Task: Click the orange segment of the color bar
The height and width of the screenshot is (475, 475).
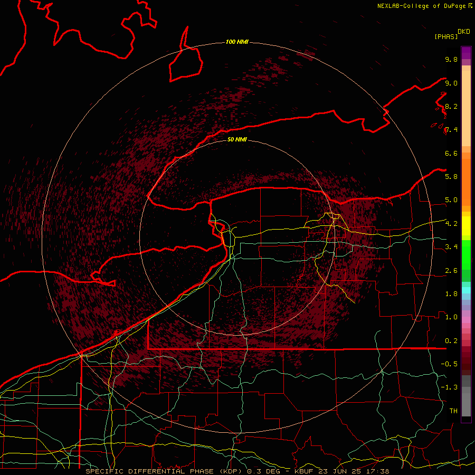Action: click(466, 183)
